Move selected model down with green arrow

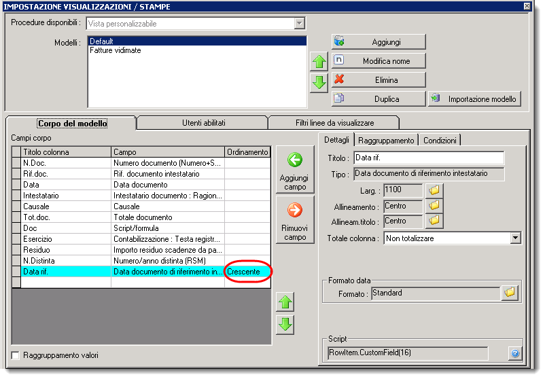tap(319, 84)
